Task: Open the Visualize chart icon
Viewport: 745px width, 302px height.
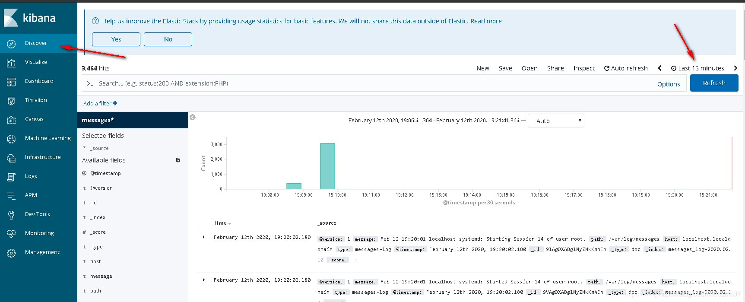Action: [11, 63]
